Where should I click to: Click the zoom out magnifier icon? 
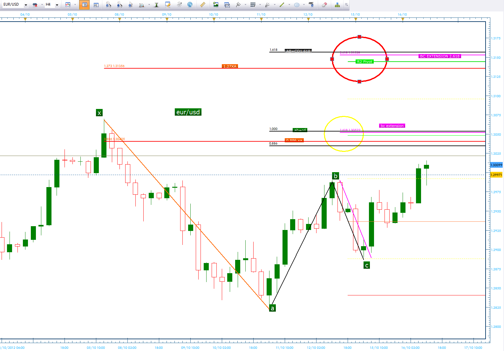[x=119, y=5]
